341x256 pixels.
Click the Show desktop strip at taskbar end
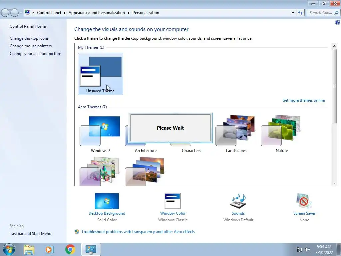click(339, 249)
